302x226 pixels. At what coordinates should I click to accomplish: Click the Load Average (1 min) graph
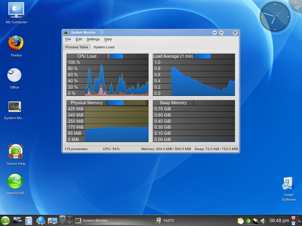(194, 75)
